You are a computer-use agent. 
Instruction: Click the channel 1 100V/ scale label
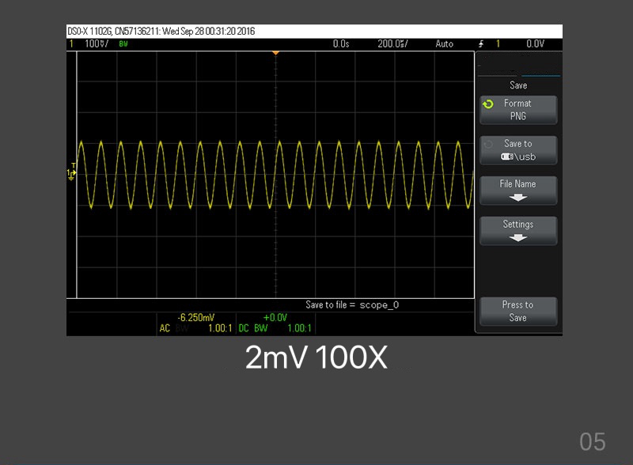coord(97,44)
